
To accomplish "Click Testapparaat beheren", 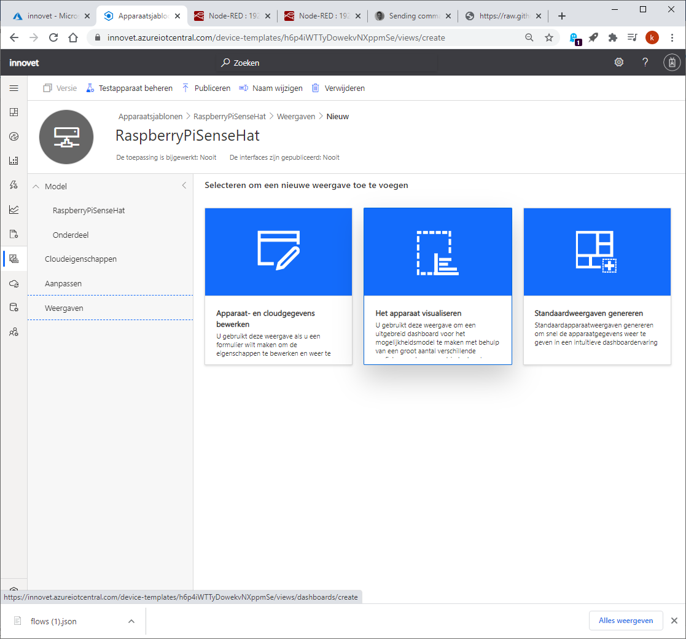I will coord(130,88).
